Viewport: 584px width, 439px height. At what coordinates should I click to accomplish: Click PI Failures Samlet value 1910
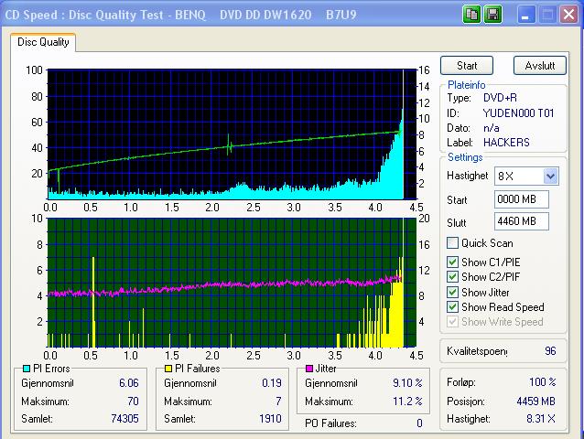270,419
